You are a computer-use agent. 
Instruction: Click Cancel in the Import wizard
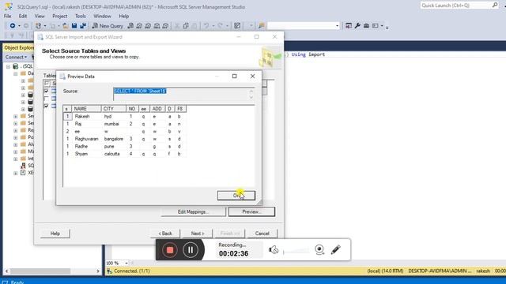click(x=262, y=234)
